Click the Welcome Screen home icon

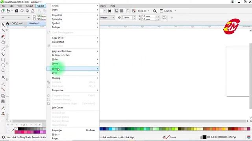(7, 23)
